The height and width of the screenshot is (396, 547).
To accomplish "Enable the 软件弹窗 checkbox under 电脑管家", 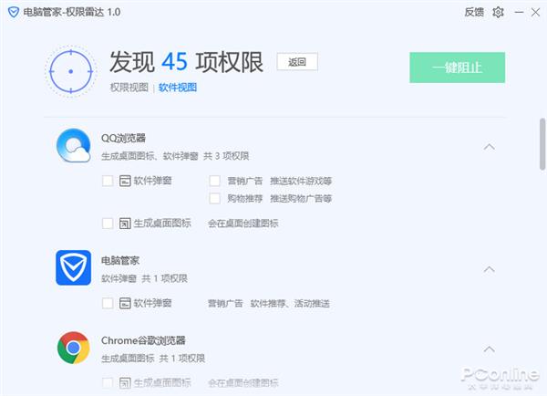I will click(x=108, y=303).
